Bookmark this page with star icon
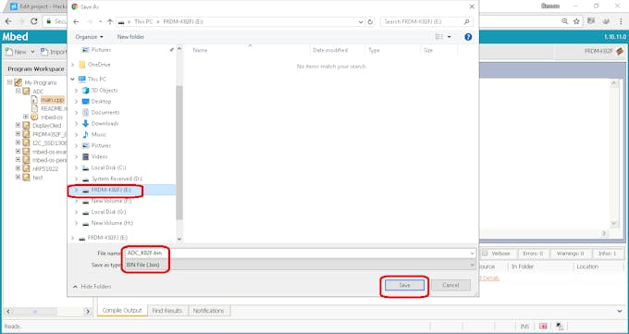 (576, 21)
